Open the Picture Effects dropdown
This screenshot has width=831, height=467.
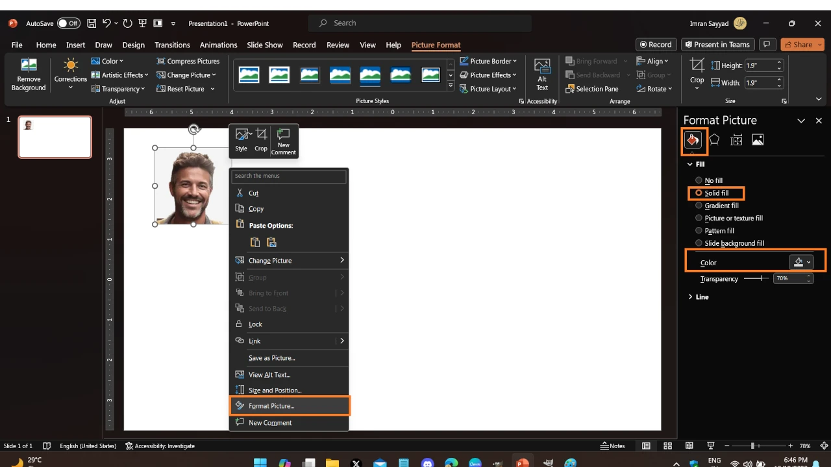tap(488, 75)
